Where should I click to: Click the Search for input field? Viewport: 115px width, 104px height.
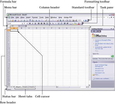point(102,56)
